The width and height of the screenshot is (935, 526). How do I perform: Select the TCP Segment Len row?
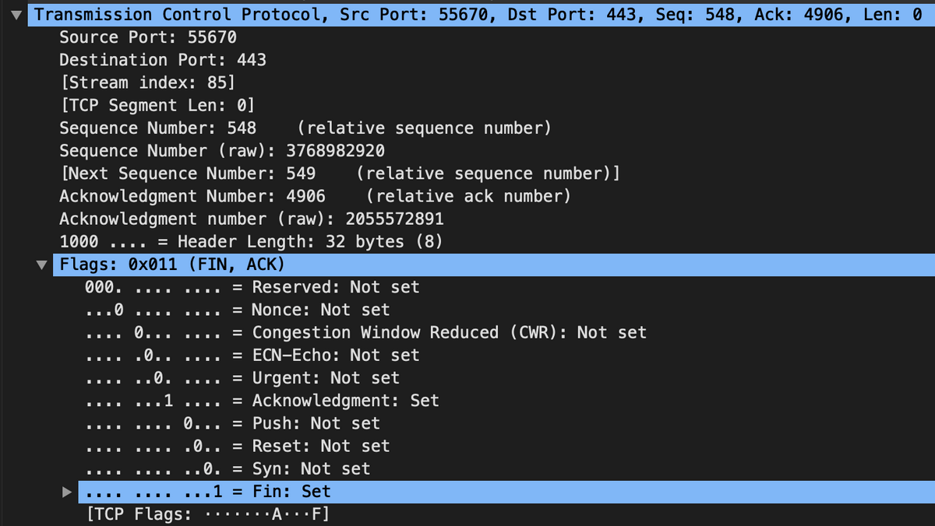pos(157,105)
